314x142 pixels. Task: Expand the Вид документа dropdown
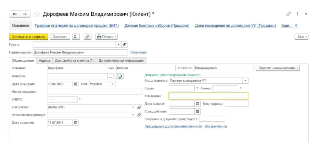[245, 80]
